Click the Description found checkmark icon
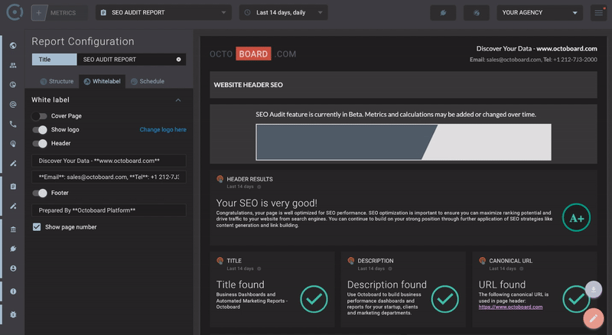612x335 pixels. click(444, 299)
